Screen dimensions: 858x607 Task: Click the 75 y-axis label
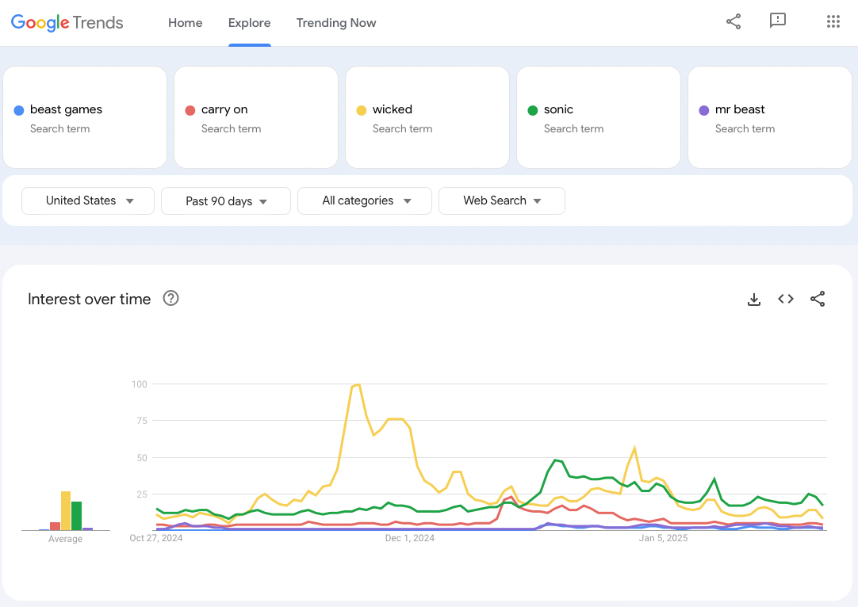click(142, 421)
